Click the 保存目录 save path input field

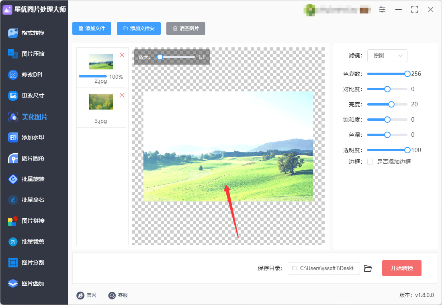click(x=323, y=268)
